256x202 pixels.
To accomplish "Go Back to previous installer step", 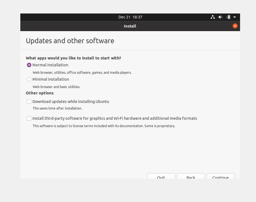I will pos(191,176).
